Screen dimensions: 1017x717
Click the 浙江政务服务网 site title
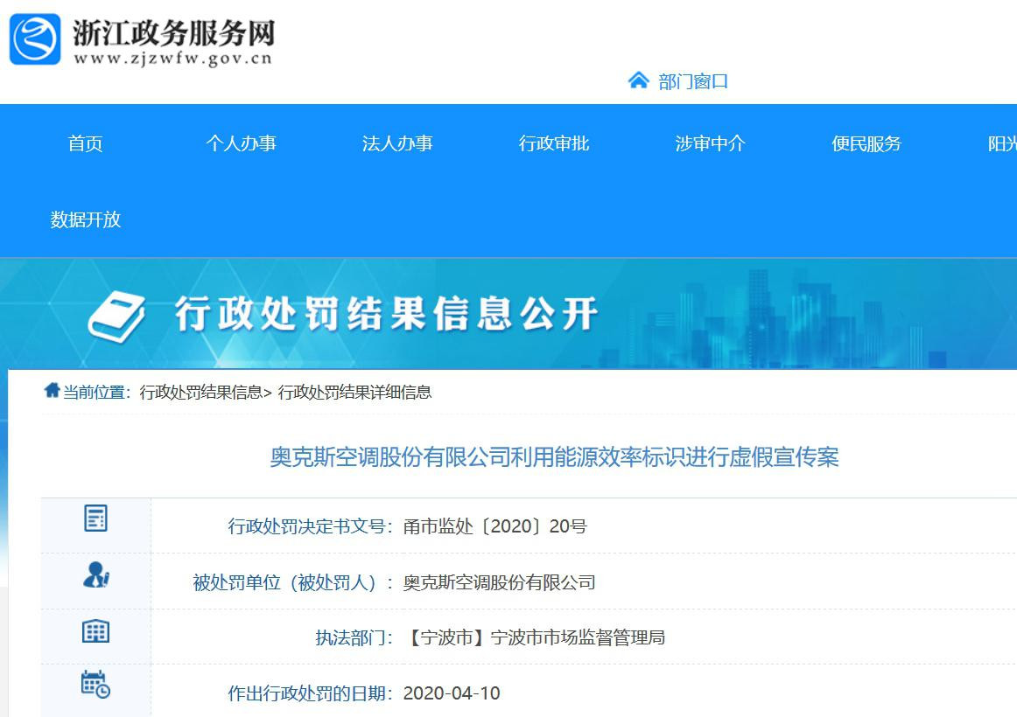(174, 33)
